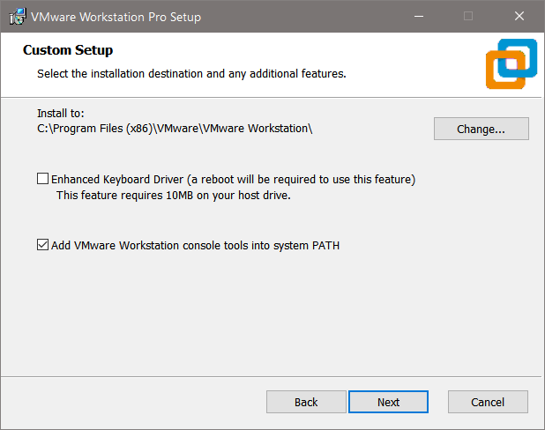Abort the setup with the Cancel button

coord(488,402)
